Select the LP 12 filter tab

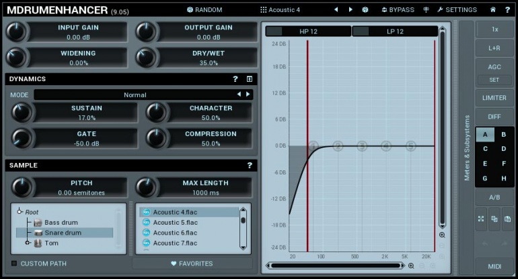pyautogui.click(x=394, y=32)
